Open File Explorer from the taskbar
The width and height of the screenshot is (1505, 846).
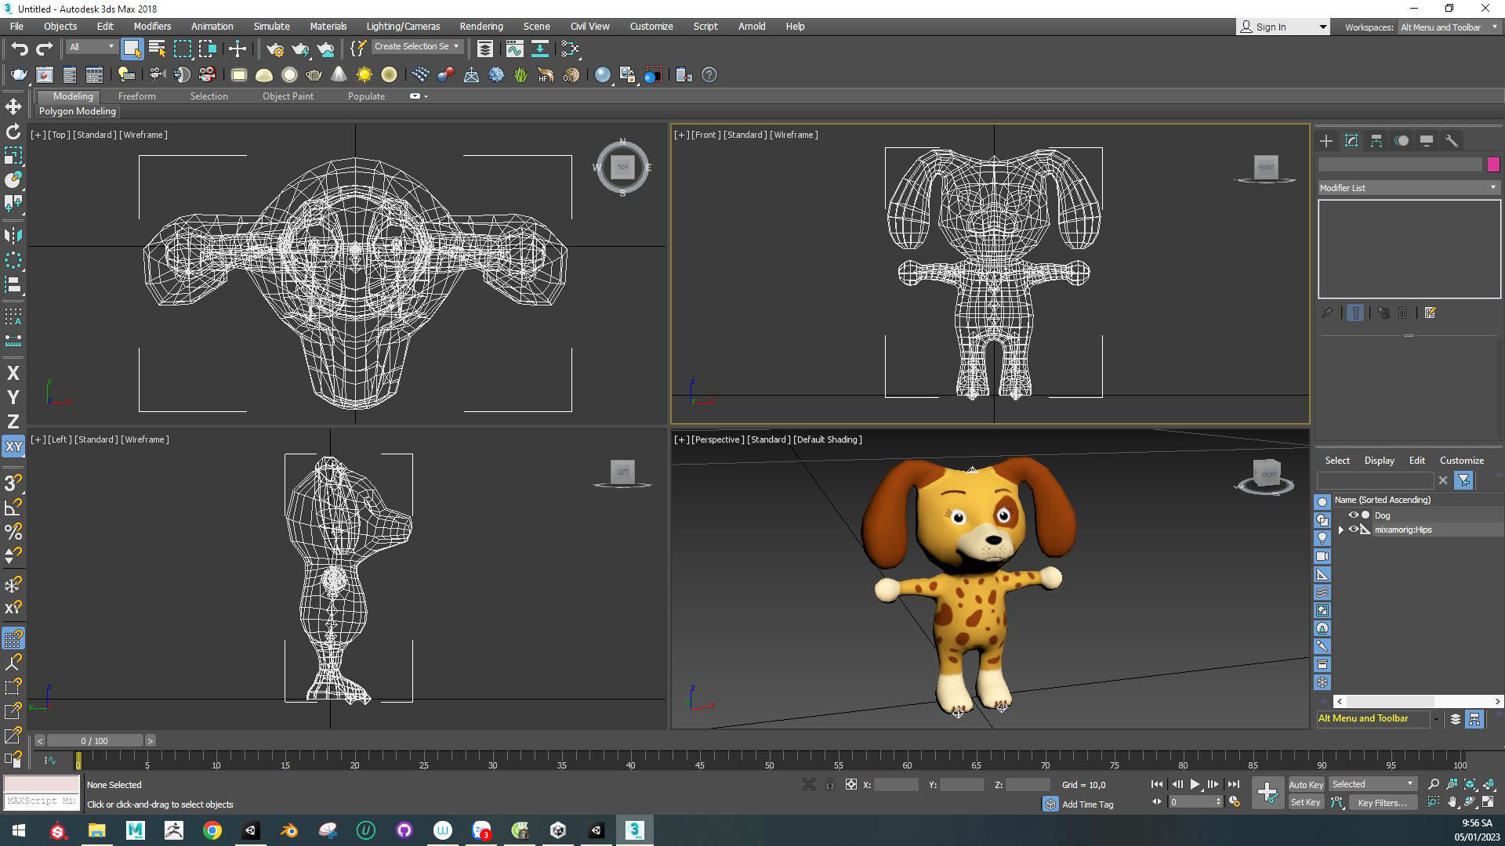click(x=96, y=830)
